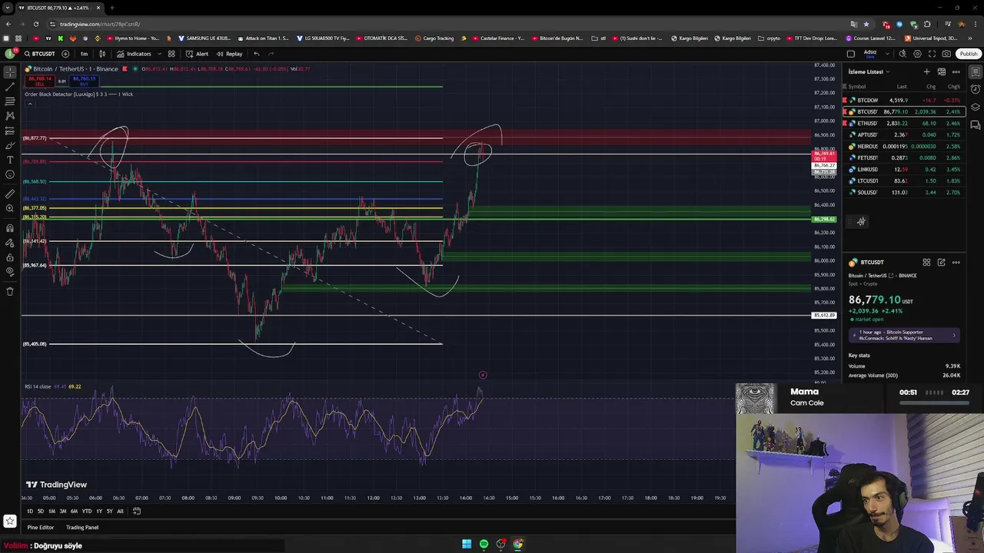This screenshot has height=553, width=984.
Task: Select the text annotation tool
Action: (10, 160)
